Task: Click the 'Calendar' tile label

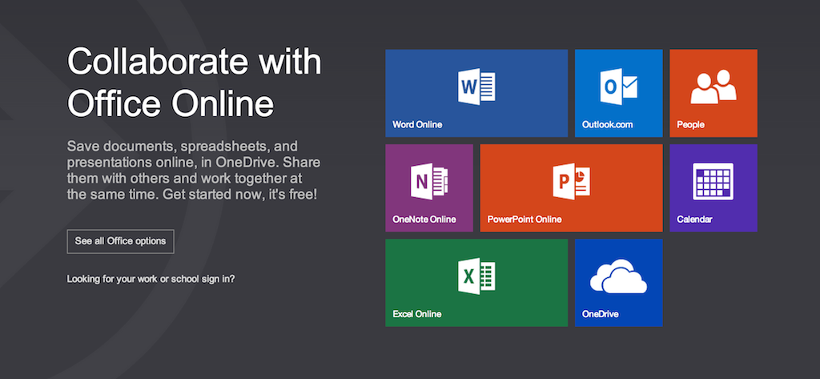Action: (x=694, y=220)
